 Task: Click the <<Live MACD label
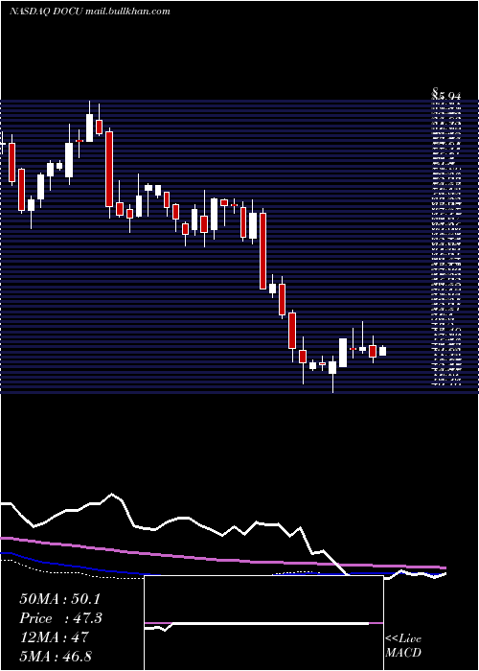pyautogui.click(x=403, y=645)
